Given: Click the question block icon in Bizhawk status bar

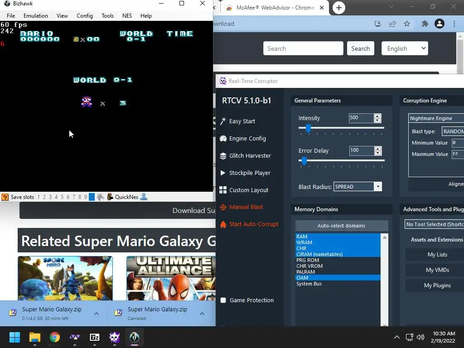Looking at the screenshot, I should coord(5,197).
